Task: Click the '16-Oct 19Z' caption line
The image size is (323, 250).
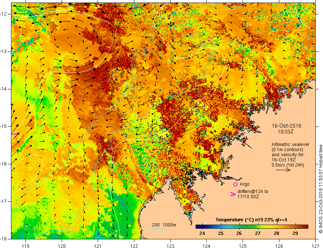Action: pyautogui.click(x=284, y=160)
